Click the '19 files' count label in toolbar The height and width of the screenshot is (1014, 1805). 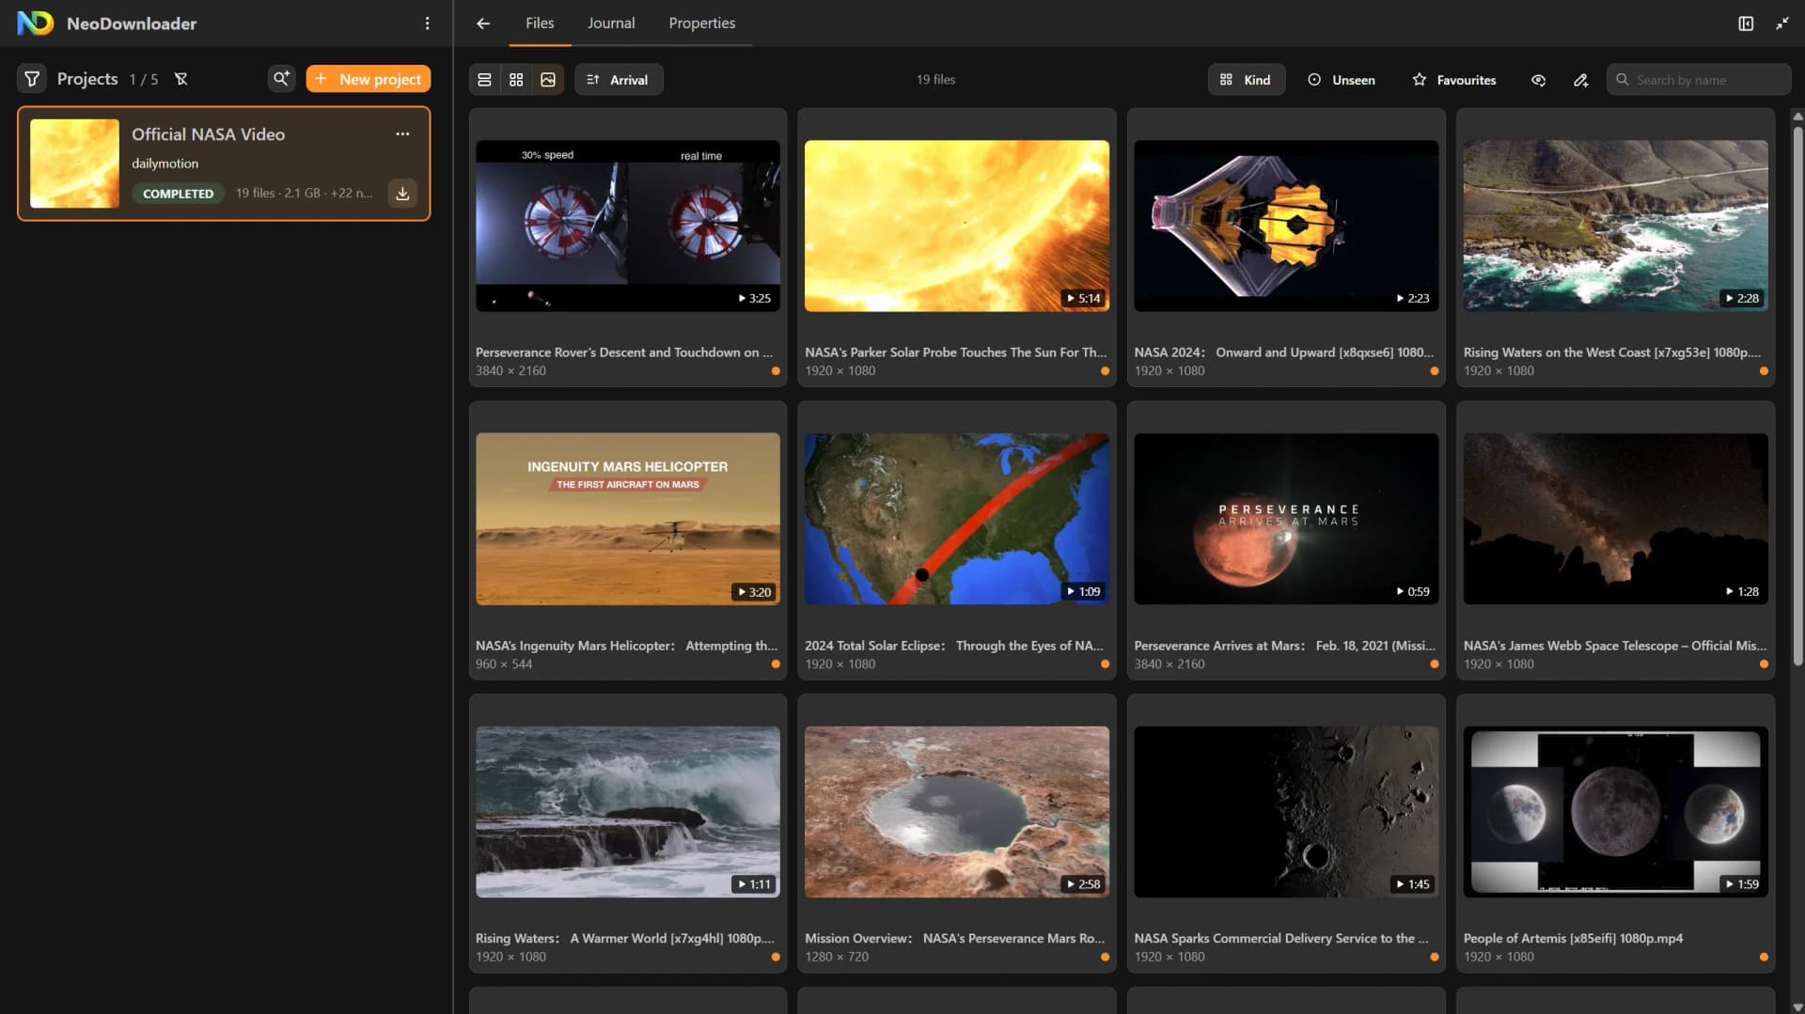pos(935,80)
